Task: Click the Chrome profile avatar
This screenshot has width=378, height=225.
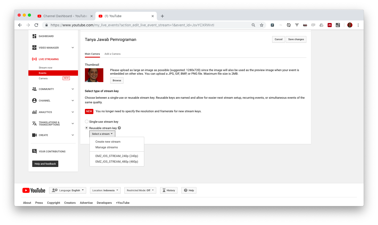Action: 350,25
